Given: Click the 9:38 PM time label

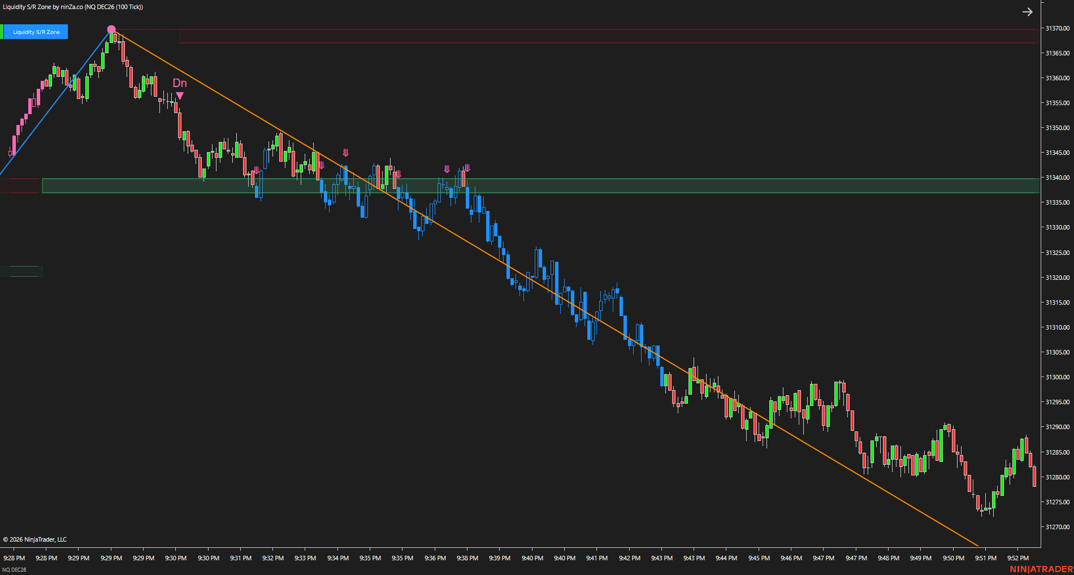Looking at the screenshot, I should pos(467,558).
